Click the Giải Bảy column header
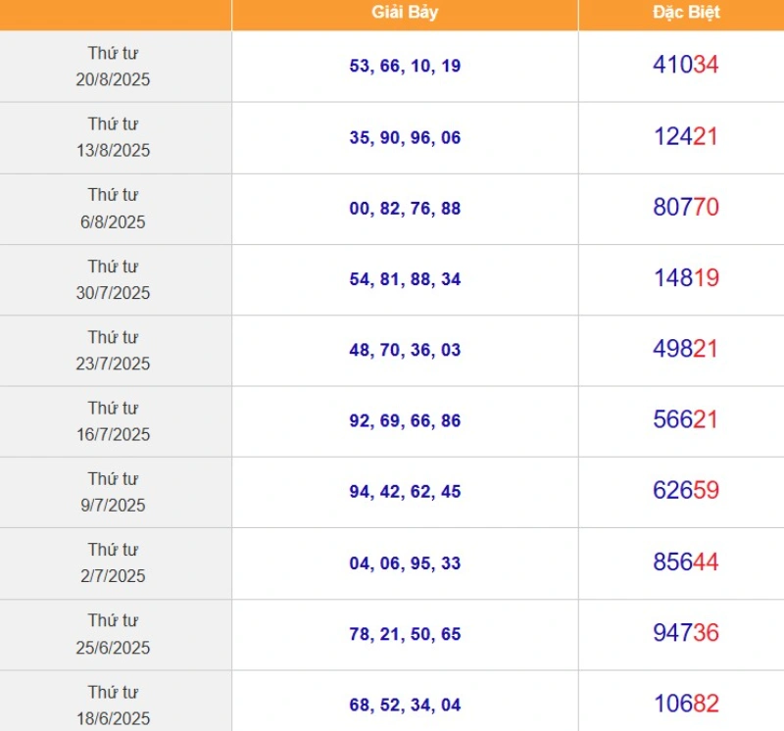Image resolution: width=784 pixels, height=731 pixels. 405,13
